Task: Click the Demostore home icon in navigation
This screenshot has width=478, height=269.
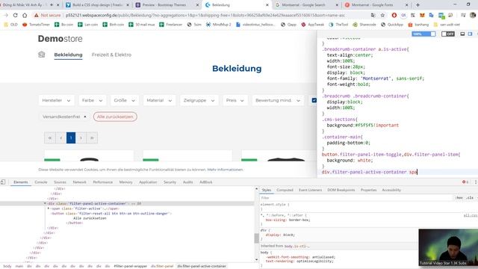Action: coord(42,55)
